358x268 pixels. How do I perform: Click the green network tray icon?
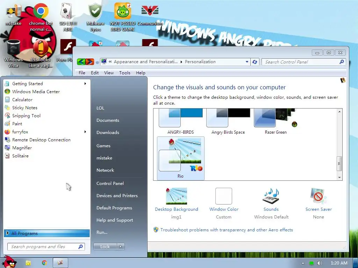312,263
